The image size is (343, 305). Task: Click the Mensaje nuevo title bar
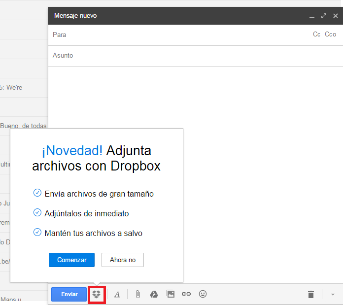pyautogui.click(x=172, y=16)
